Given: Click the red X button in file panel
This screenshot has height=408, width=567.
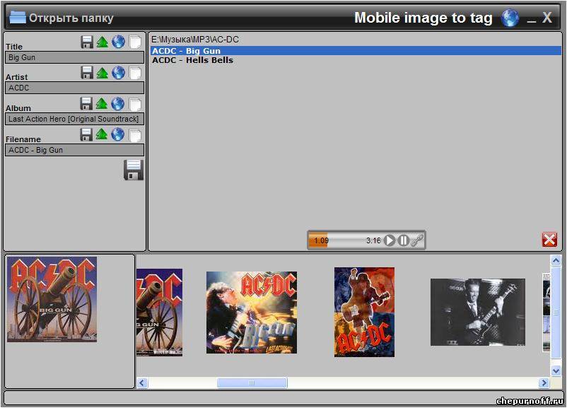Looking at the screenshot, I should pos(549,240).
